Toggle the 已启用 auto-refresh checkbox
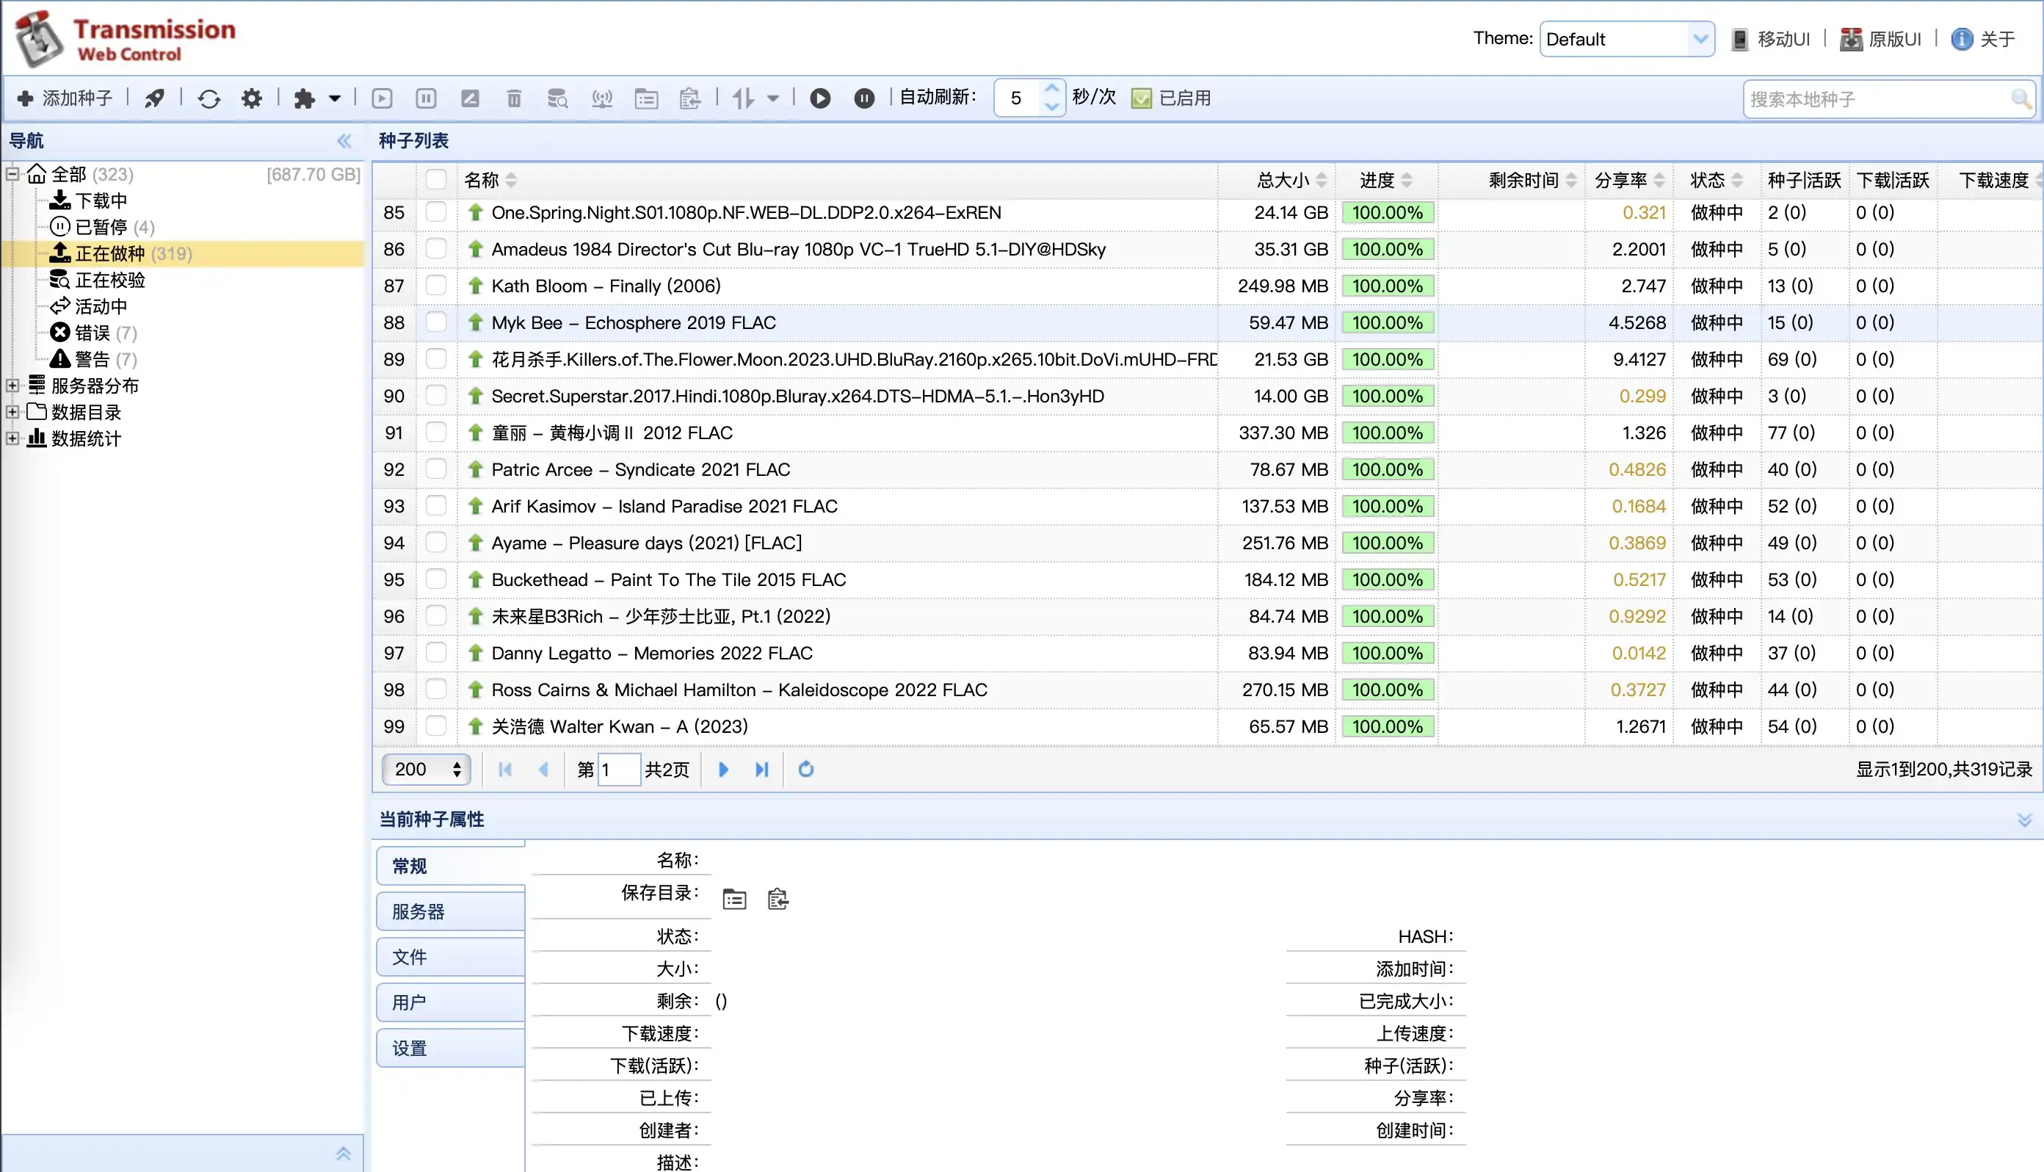This screenshot has height=1172, width=2044. (x=1141, y=98)
